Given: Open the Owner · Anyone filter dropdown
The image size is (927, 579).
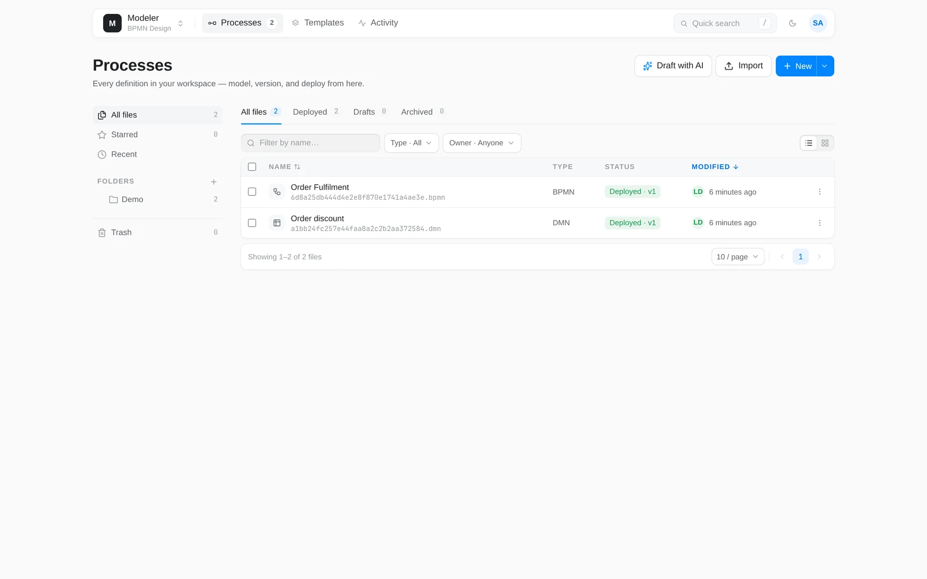Looking at the screenshot, I should pyautogui.click(x=482, y=143).
